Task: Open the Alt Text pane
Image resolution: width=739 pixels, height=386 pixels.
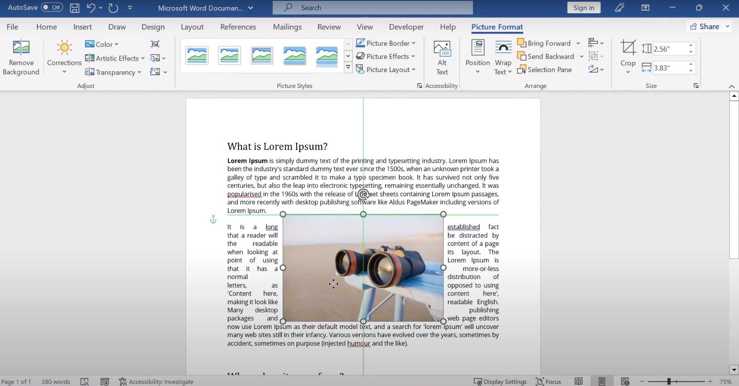Action: pos(442,49)
